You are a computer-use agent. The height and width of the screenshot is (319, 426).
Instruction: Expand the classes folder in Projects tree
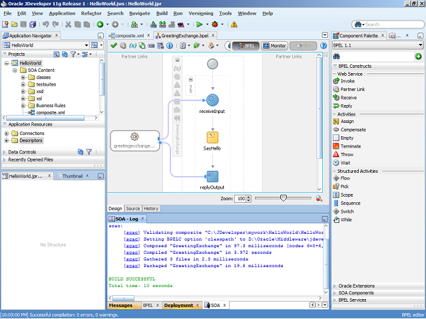tap(23, 77)
